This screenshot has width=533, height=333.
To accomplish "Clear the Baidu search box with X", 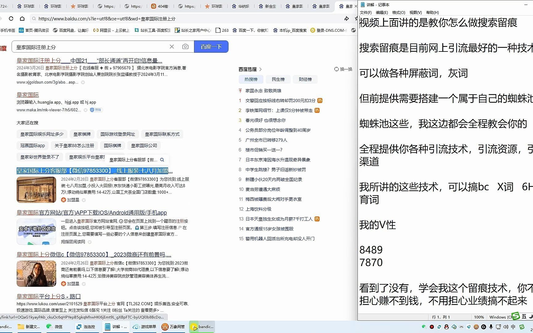I will point(172,47).
